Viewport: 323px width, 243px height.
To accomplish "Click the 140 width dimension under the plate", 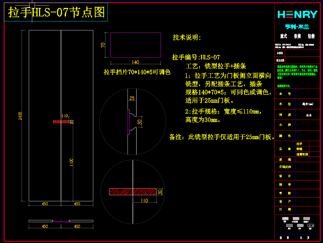I will pyautogui.click(x=135, y=62).
